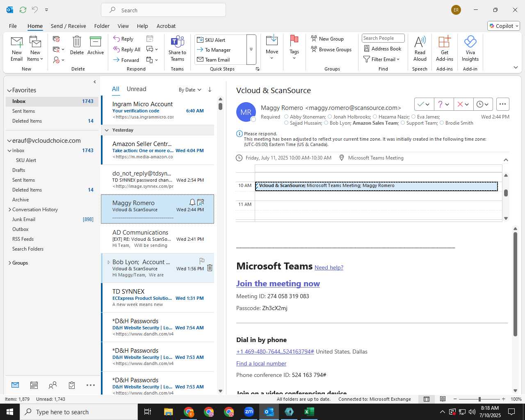Click the Delete trash icon in ribbon
Viewport: 525px width, 420px height.
[x=77, y=46]
